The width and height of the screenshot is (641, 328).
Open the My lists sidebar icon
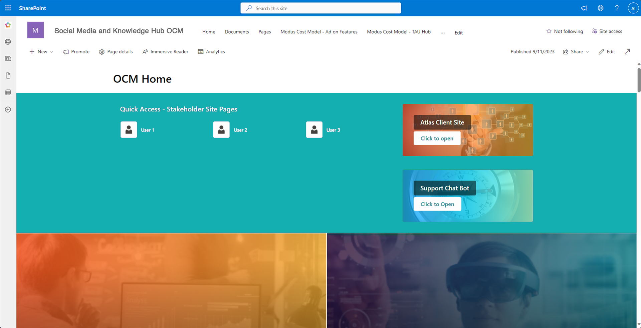pos(8,92)
